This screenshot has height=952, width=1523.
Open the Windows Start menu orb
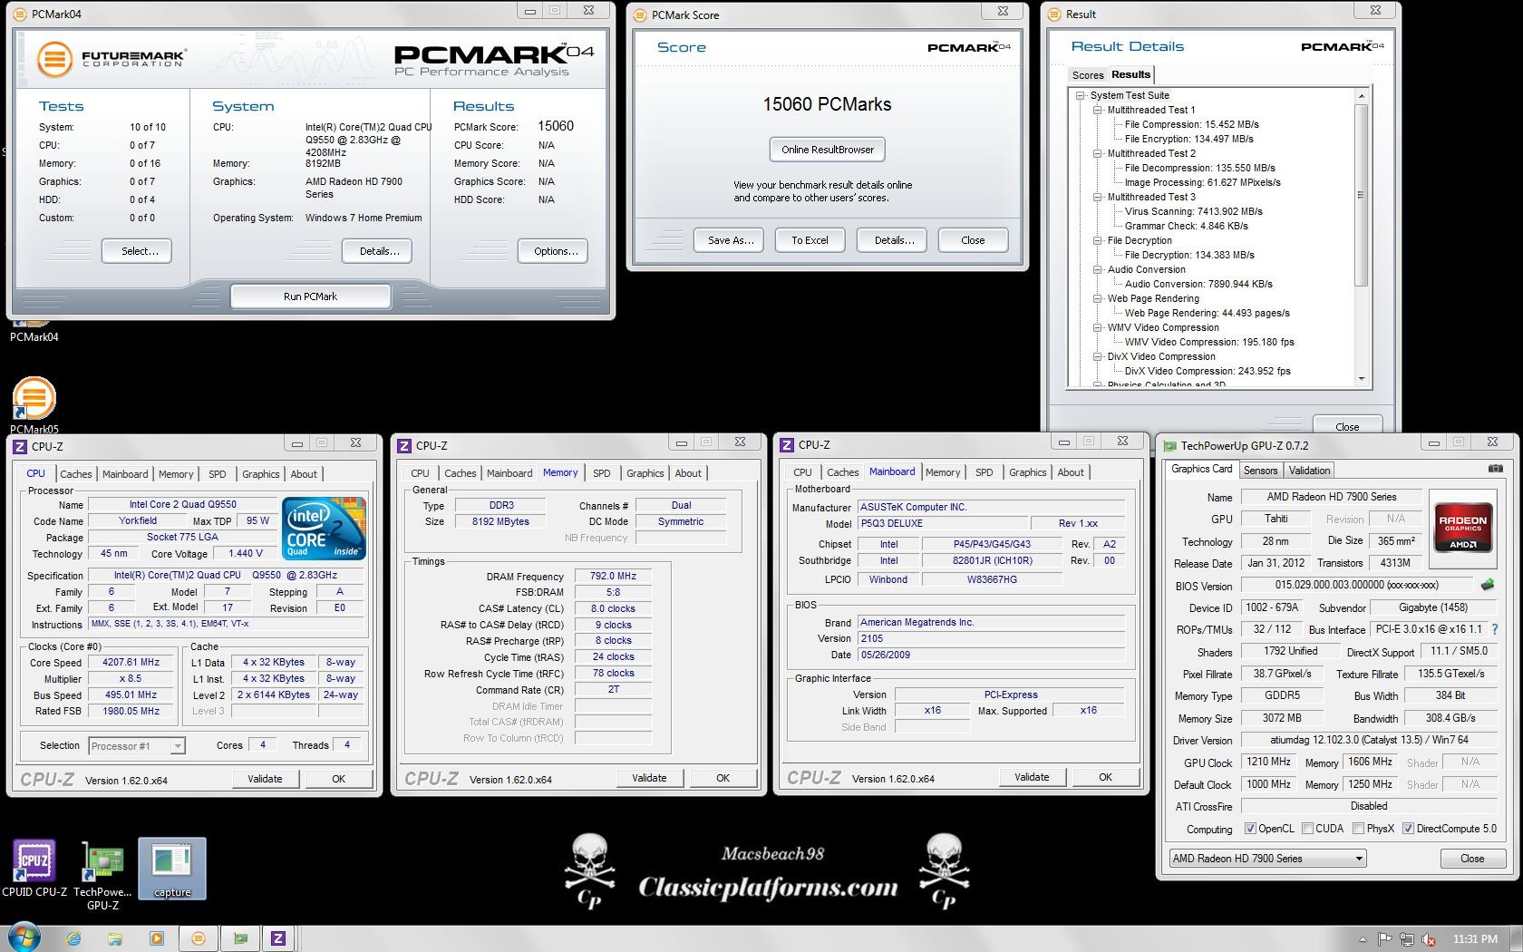(x=24, y=938)
